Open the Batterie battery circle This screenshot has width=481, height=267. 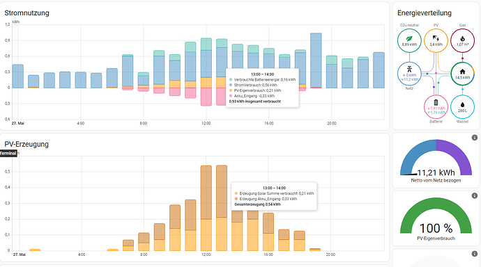coord(436,107)
